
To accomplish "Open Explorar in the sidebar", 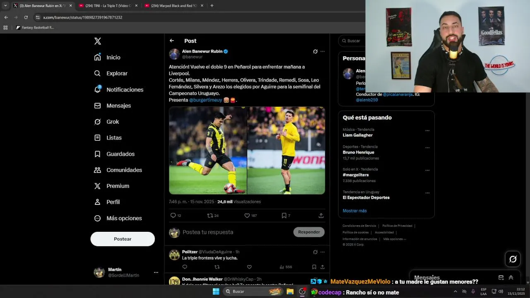I will 111,73.
